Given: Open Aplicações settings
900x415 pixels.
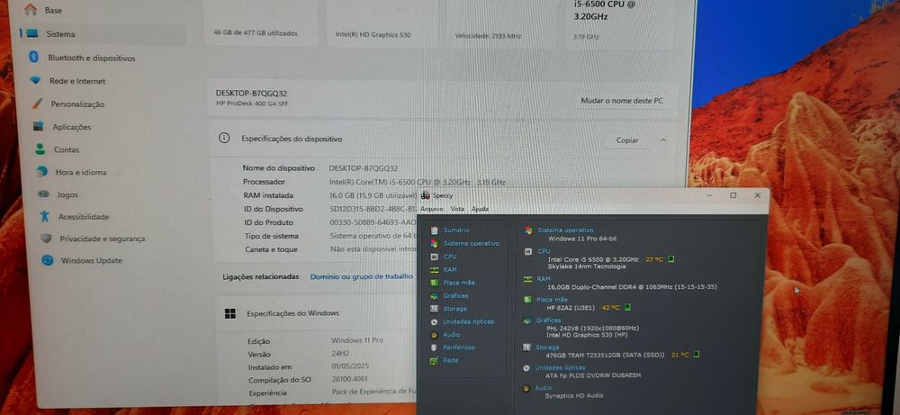Looking at the screenshot, I should pyautogui.click(x=72, y=128).
